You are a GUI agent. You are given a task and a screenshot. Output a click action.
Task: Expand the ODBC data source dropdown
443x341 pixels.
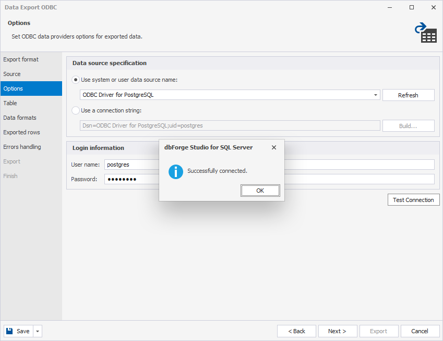click(x=376, y=95)
